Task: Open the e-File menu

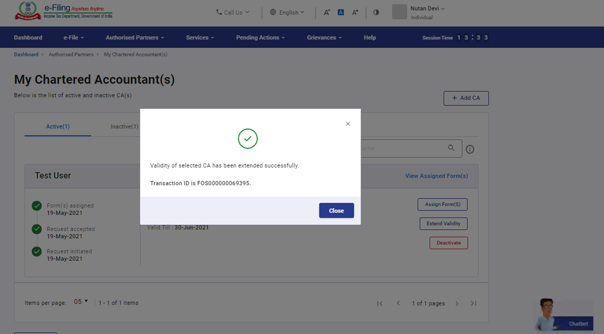Action: point(73,38)
